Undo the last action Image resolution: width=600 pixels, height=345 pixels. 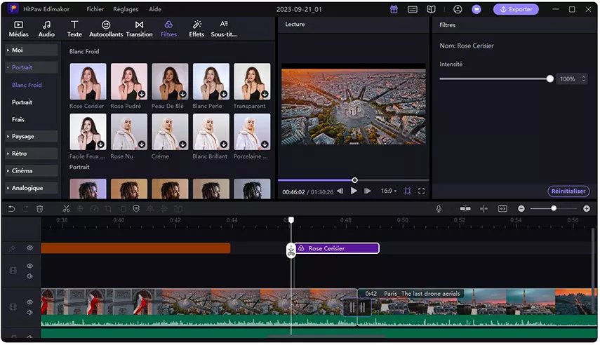click(11, 209)
